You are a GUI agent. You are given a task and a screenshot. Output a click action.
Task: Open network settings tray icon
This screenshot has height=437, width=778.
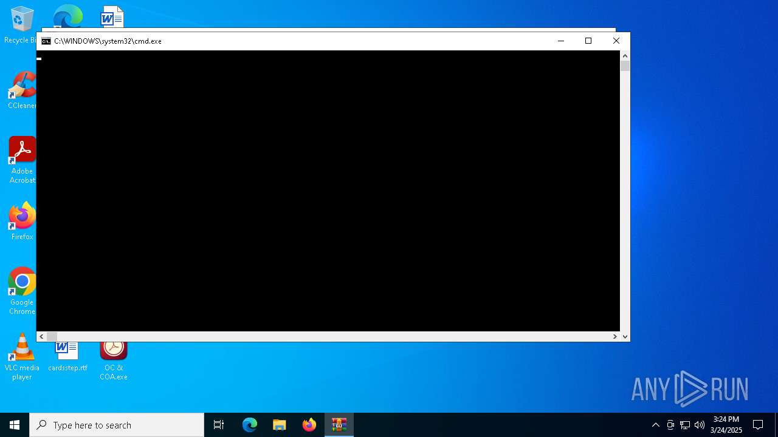tap(685, 425)
